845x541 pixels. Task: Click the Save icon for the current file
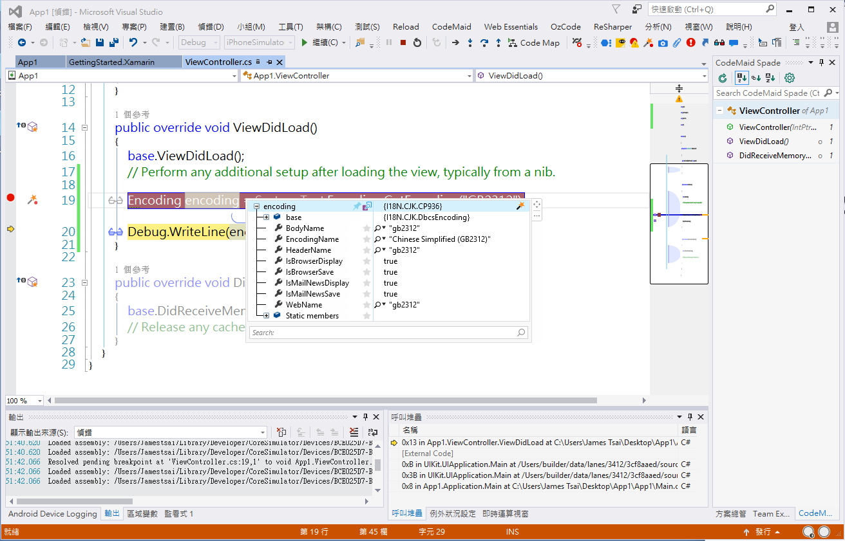tap(100, 42)
